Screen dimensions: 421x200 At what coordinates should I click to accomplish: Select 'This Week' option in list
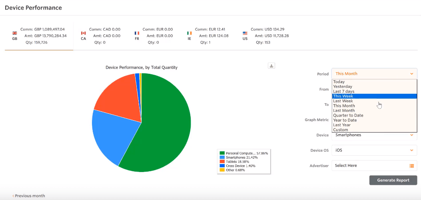click(x=343, y=96)
